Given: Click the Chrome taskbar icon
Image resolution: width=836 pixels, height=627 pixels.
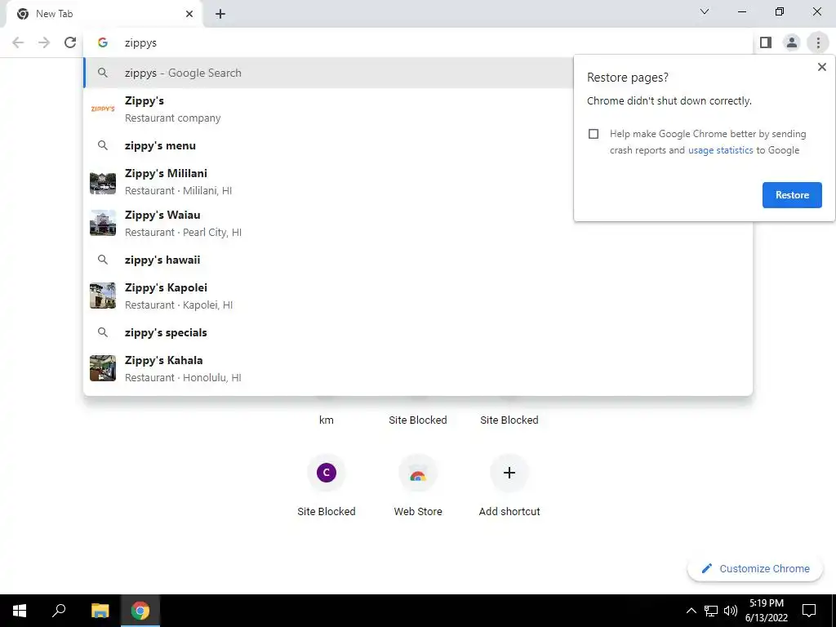Looking at the screenshot, I should pos(140,611).
